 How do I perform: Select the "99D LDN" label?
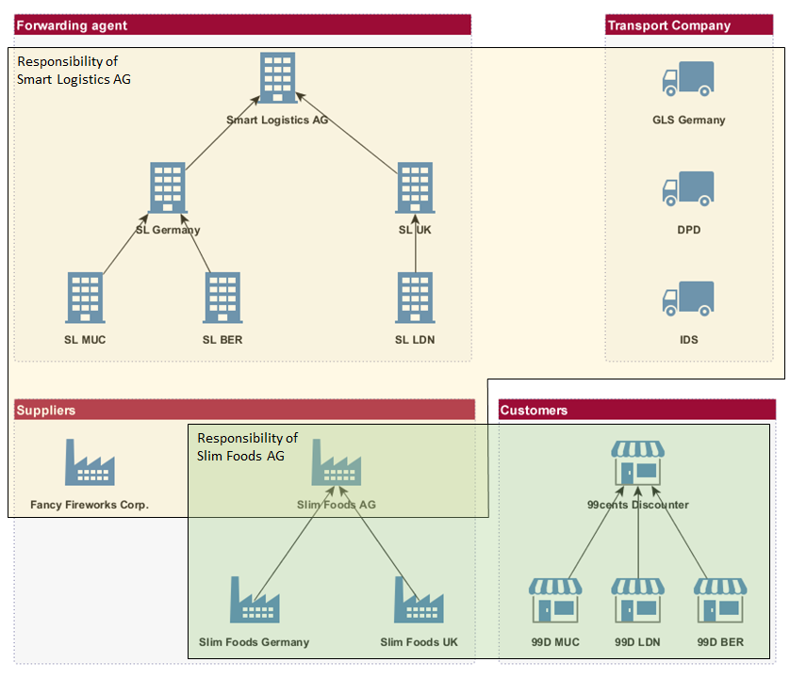(638, 642)
